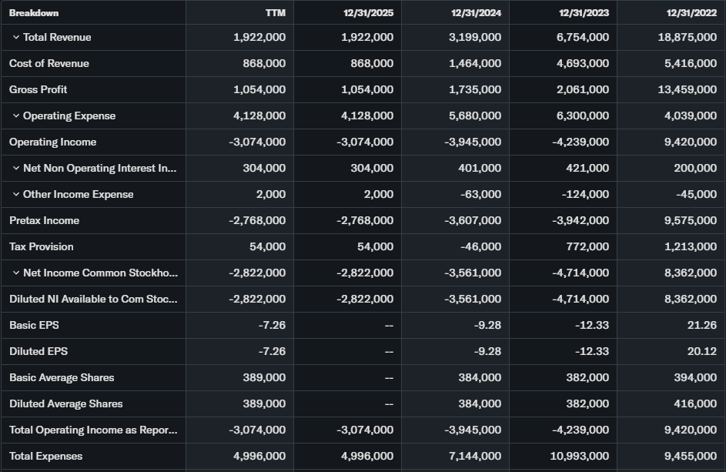
Task: Click the Basic Average Shares label
Action: coord(62,378)
